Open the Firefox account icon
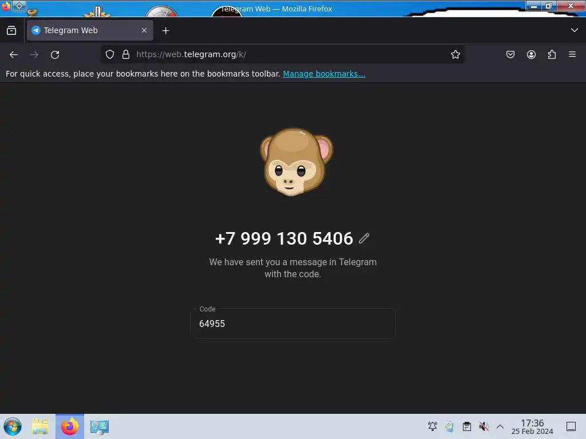586x439 pixels. (531, 54)
